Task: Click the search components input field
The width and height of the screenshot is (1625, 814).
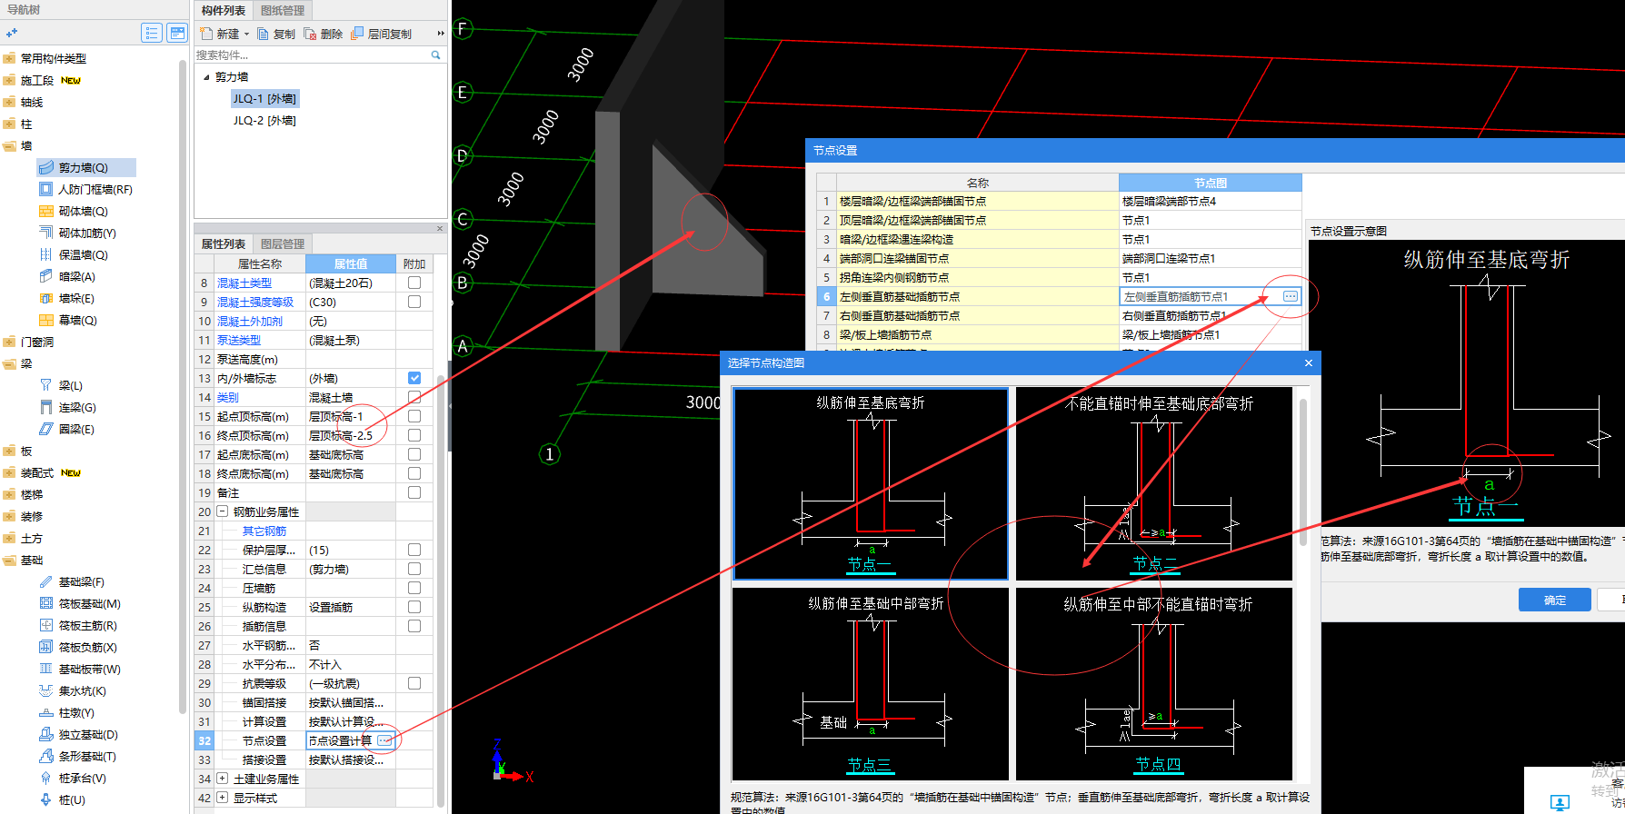Action: click(x=311, y=55)
